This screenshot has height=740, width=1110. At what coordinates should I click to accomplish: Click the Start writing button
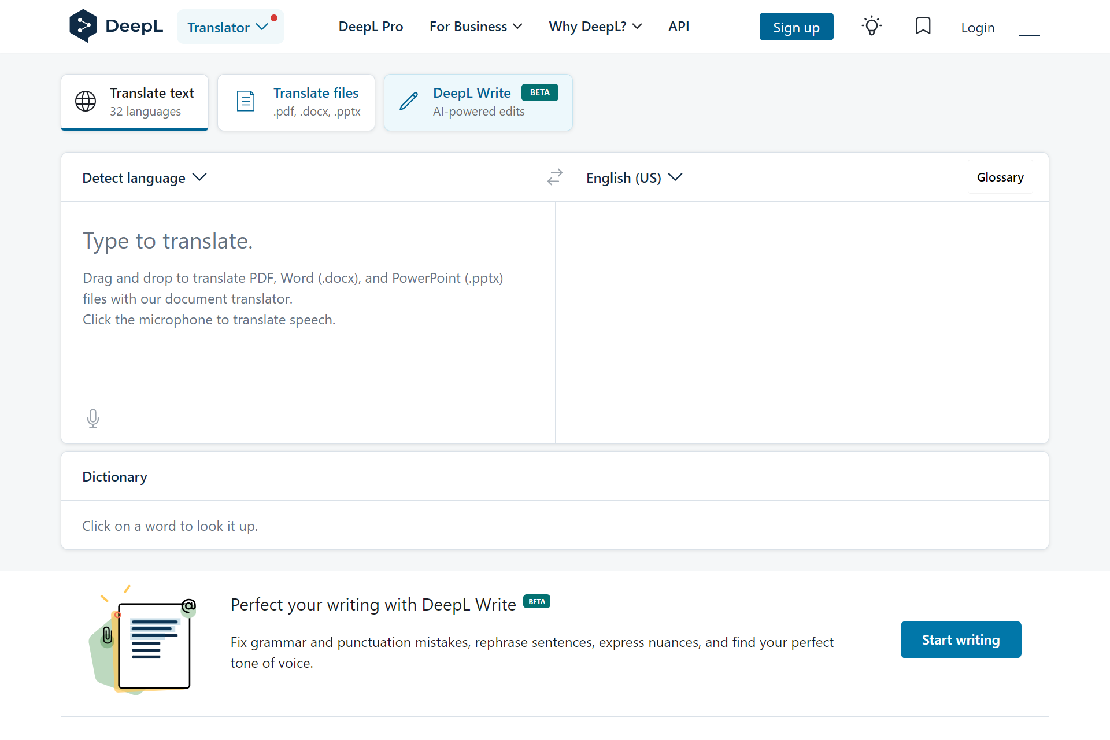961,639
